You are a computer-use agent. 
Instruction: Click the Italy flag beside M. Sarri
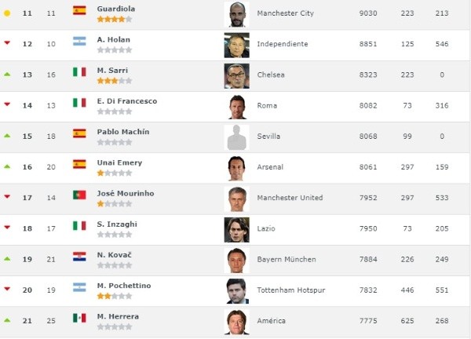[x=79, y=71]
